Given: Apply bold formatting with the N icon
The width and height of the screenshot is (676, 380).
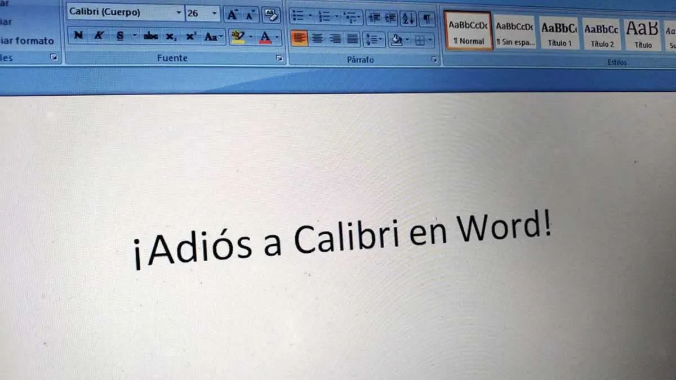Looking at the screenshot, I should (x=79, y=35).
